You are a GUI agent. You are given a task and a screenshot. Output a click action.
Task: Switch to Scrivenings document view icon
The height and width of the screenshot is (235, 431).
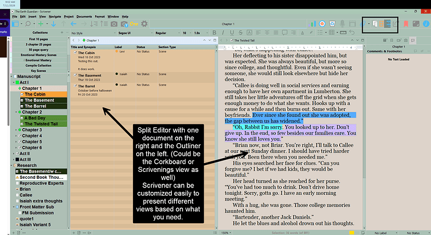[375, 24]
